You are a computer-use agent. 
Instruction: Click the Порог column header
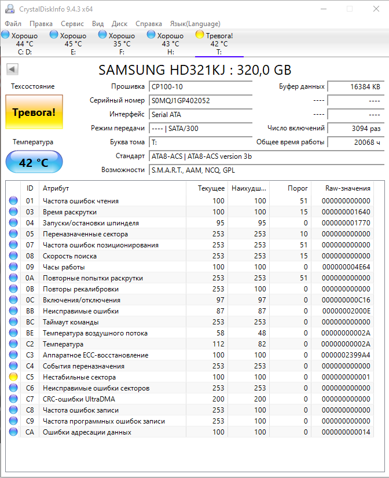tap(291, 188)
